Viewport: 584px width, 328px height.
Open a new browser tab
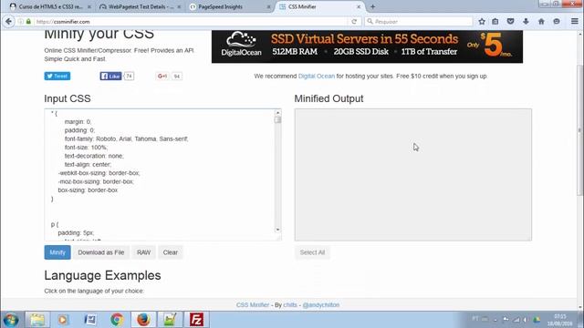pos(372,6)
